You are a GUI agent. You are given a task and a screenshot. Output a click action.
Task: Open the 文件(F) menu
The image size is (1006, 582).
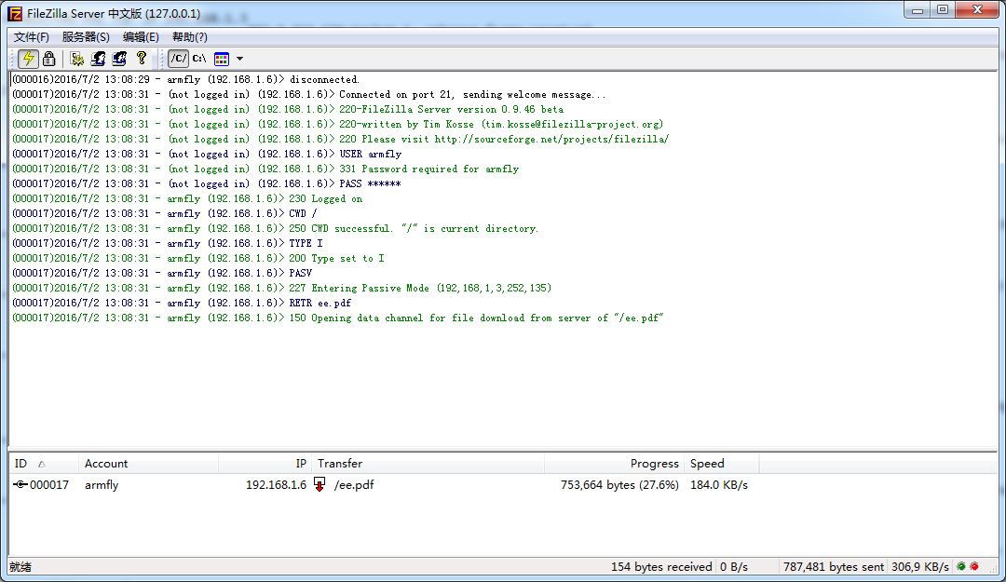point(32,37)
